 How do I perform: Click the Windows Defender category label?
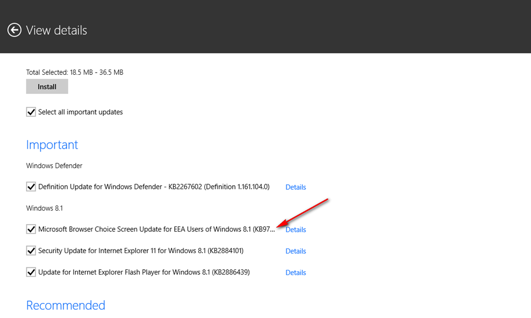tap(54, 165)
